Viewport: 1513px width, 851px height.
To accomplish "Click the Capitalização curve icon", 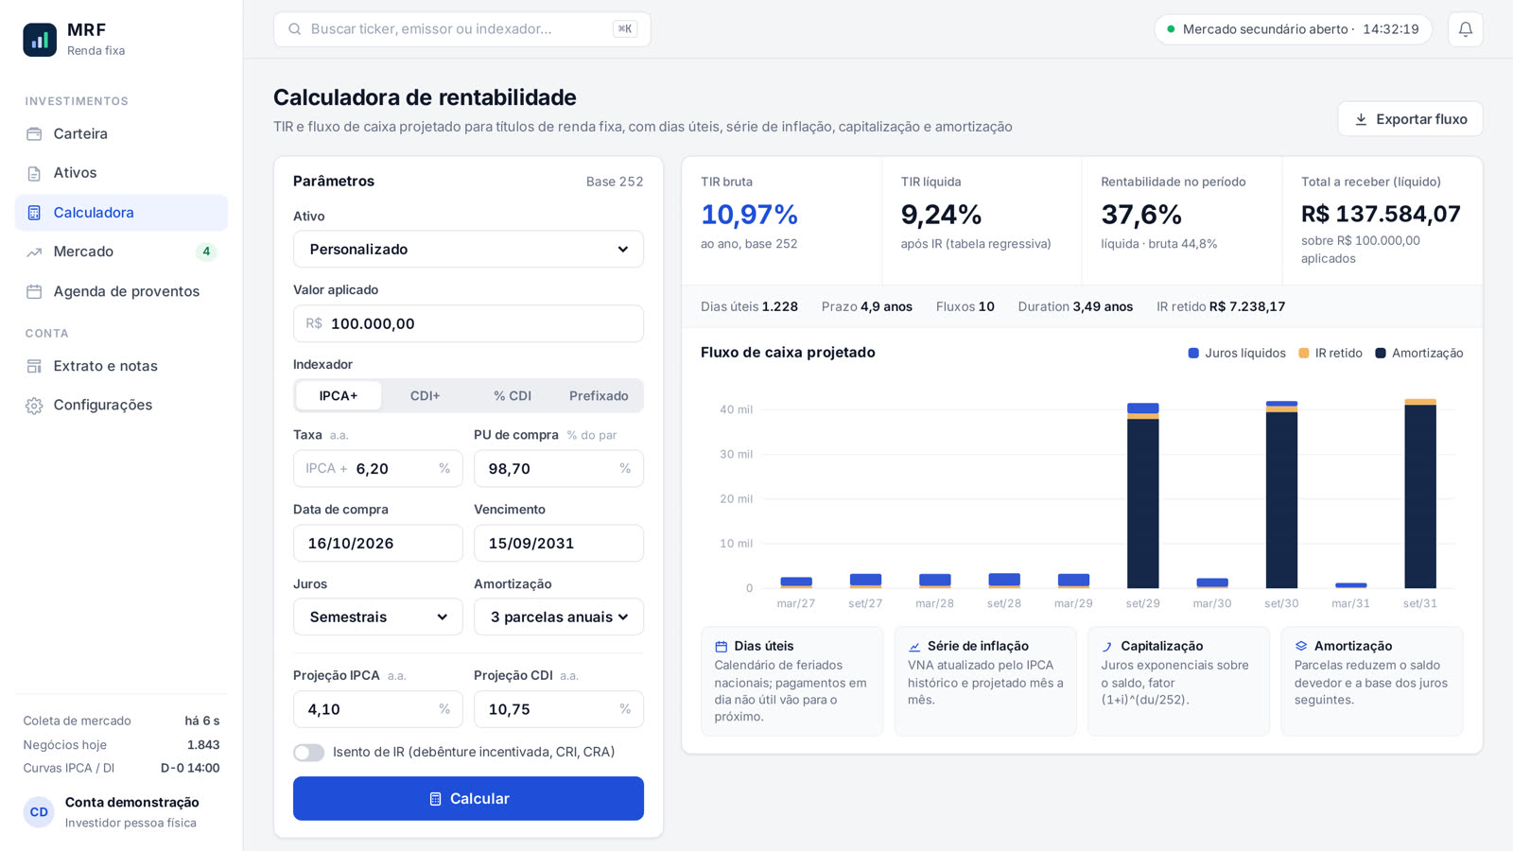I will tap(1107, 647).
